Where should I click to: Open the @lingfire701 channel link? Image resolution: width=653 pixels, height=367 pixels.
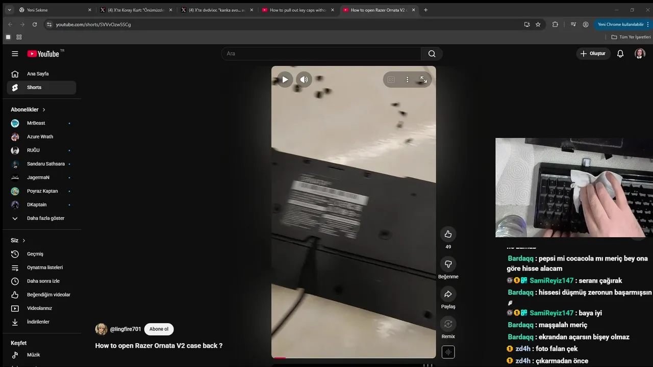click(125, 329)
